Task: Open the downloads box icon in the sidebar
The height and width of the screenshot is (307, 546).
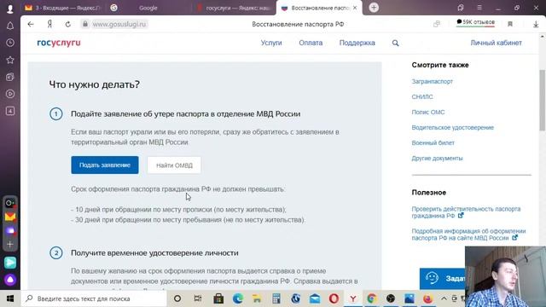Action: [10, 111]
